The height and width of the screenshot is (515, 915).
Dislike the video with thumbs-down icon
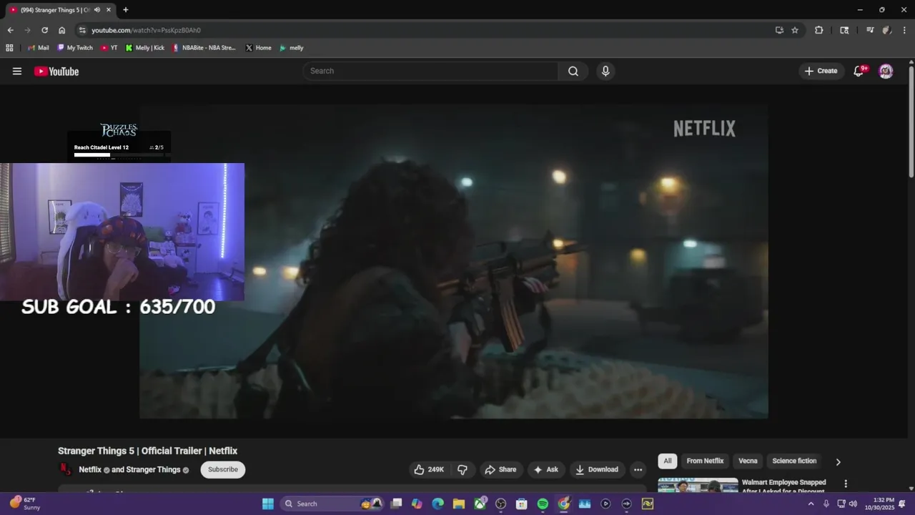(x=463, y=469)
